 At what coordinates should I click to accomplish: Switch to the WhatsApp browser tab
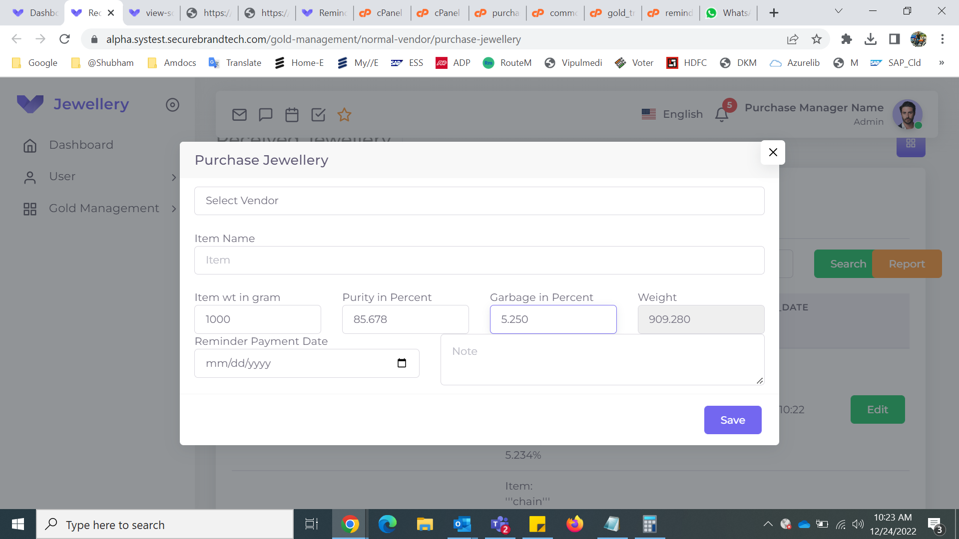728,13
